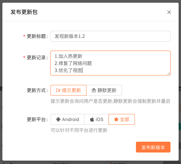Click the Apple logo icon
This screenshot has height=164, width=181.
92,119
